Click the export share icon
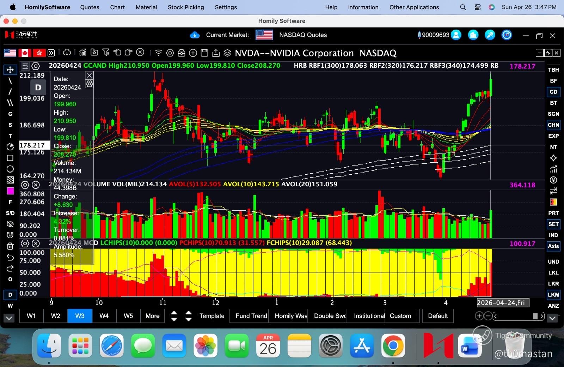This screenshot has width=564, height=367. click(216, 53)
